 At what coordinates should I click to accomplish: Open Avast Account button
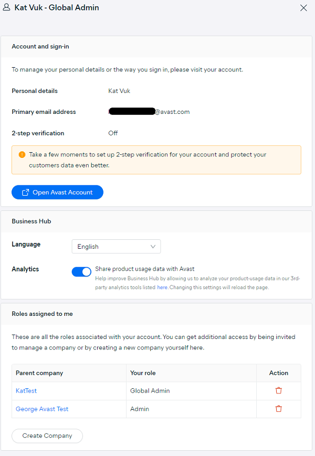click(57, 192)
